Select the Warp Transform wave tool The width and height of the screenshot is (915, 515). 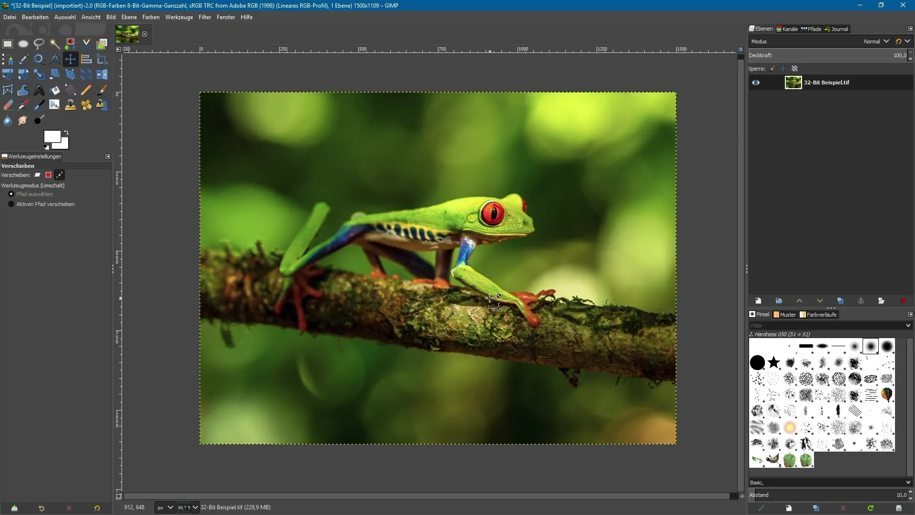point(23,90)
